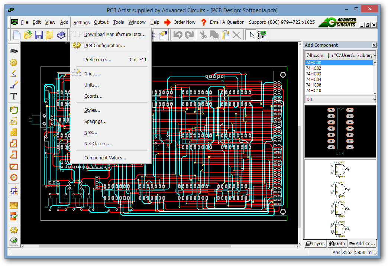The height and width of the screenshot is (266, 388).
Task: Switch to the Layers tab
Action: 315,243
